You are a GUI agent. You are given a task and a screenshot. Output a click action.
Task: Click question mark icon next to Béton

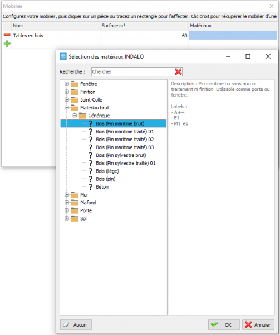(91, 187)
